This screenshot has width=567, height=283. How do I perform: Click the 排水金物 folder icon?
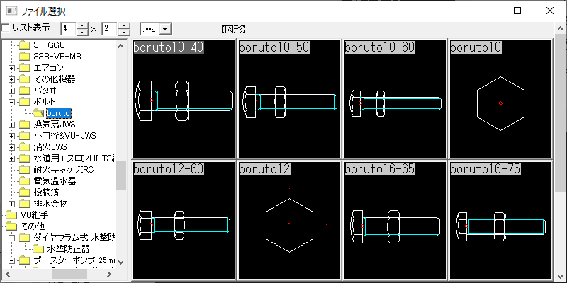pos(25,204)
